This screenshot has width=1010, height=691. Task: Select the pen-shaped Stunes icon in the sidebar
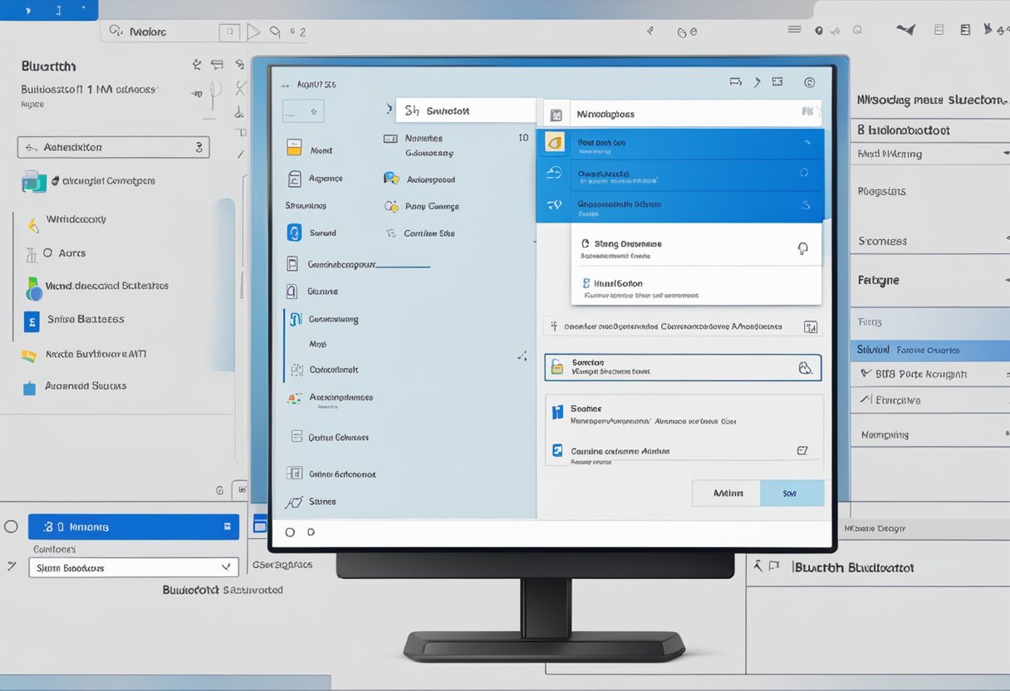point(295,502)
